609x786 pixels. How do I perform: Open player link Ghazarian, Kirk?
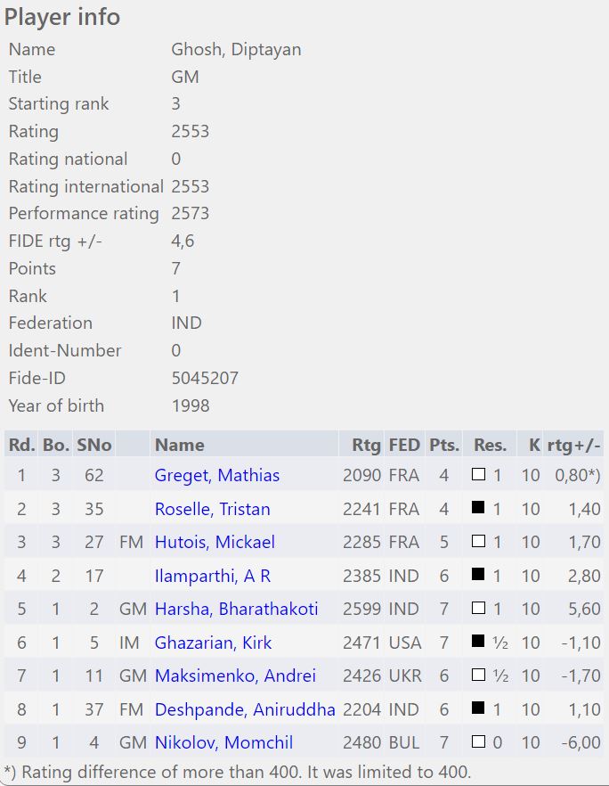[214, 643]
